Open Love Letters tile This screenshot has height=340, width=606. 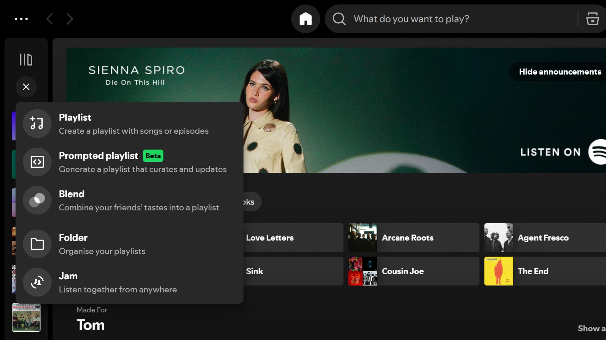click(x=293, y=238)
